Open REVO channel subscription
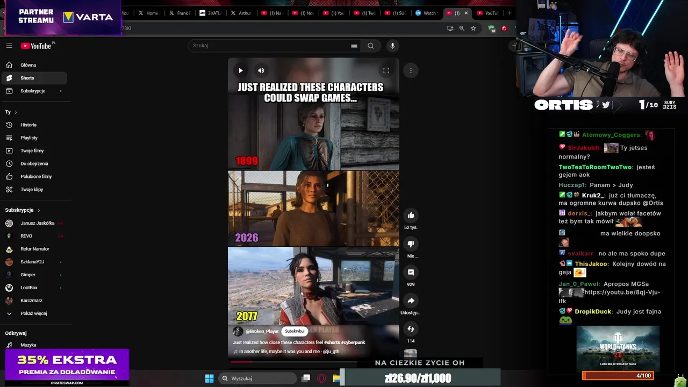 click(x=33, y=236)
